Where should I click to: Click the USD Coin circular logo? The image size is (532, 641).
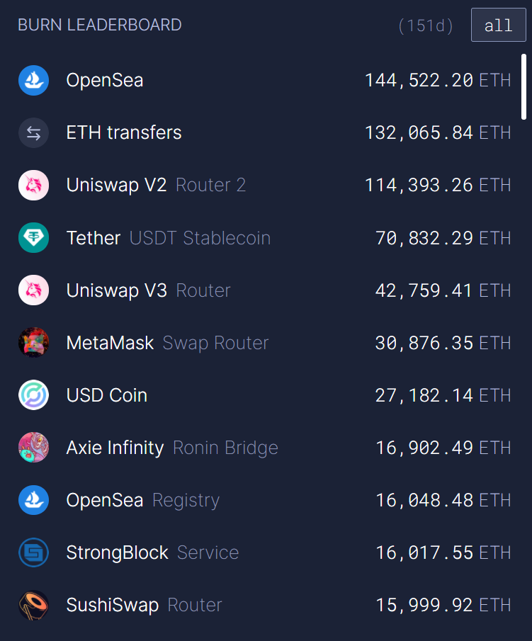[33, 395]
